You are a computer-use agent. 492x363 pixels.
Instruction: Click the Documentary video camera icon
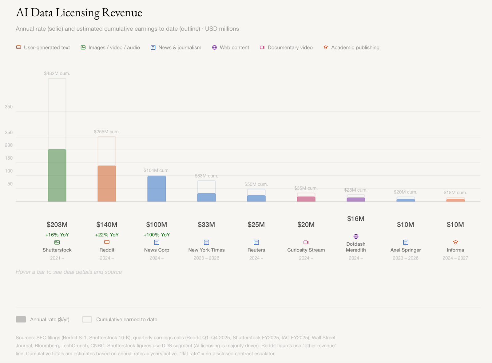(x=262, y=47)
